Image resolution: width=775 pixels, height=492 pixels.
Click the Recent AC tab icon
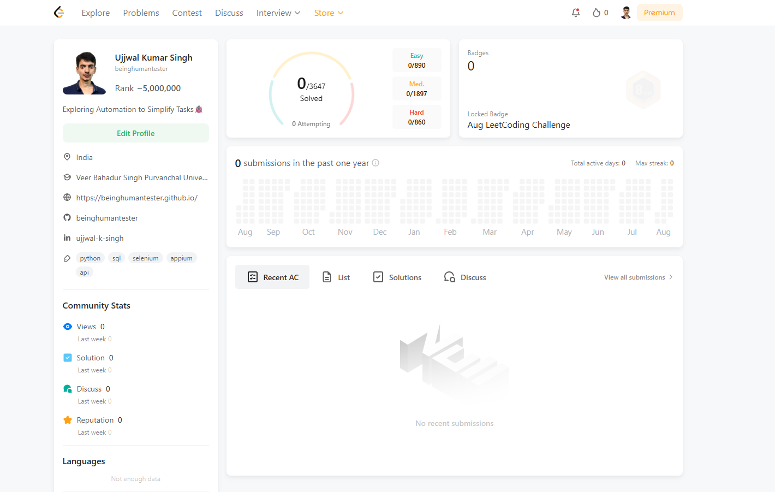pos(253,277)
